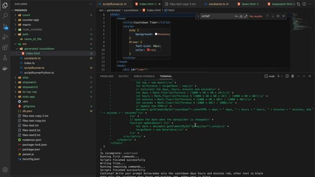Open the Accounts menu icon

[5, 170]
